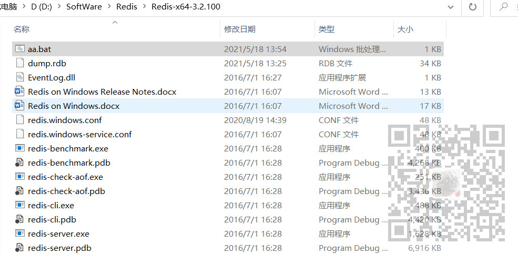
Task: Go to the D (D:) drive breadcrumb
Action: coord(42,7)
